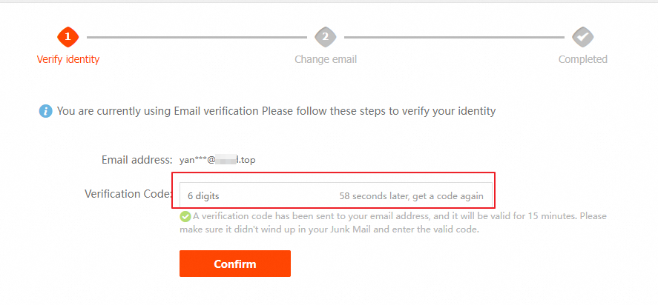Image resolution: width=658 pixels, height=305 pixels.
Task: Click the progress line between steps 1 and 2
Action: pos(197,37)
